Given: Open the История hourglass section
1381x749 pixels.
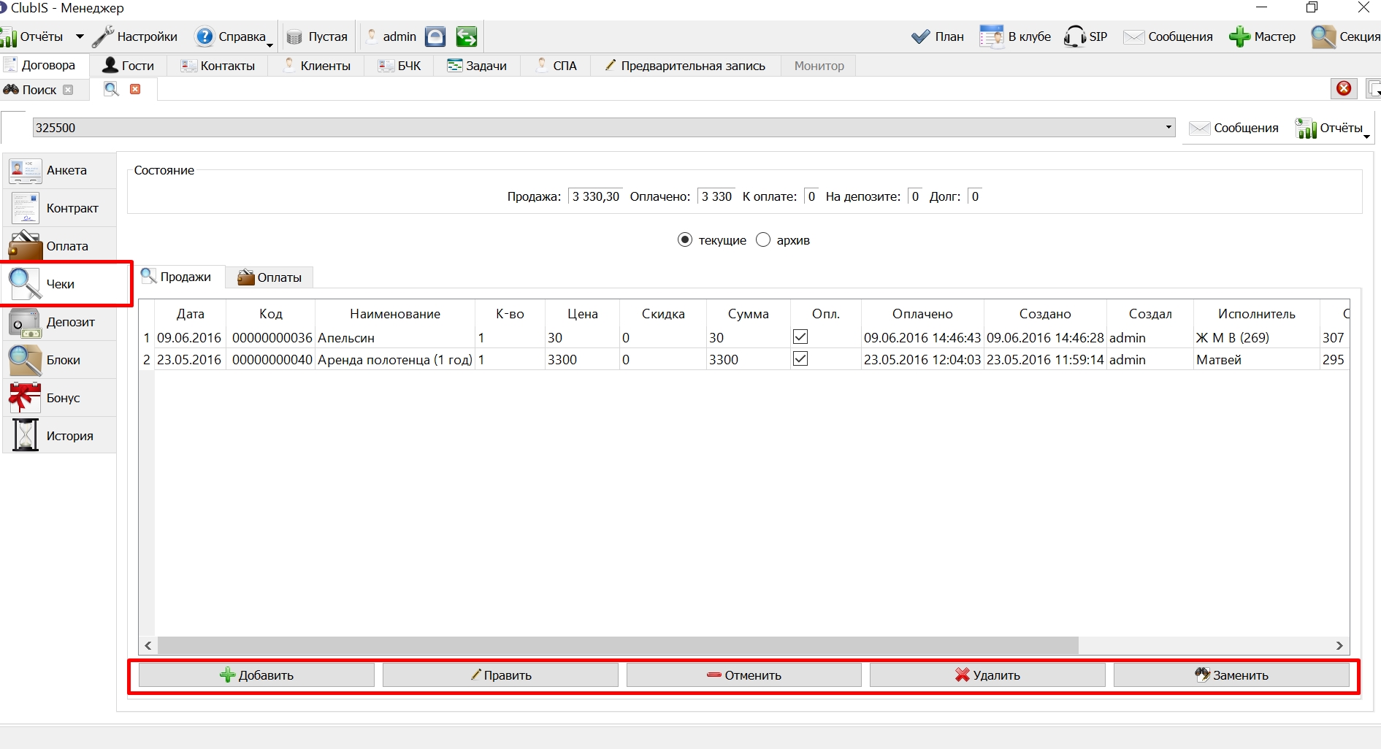Looking at the screenshot, I should coord(60,436).
